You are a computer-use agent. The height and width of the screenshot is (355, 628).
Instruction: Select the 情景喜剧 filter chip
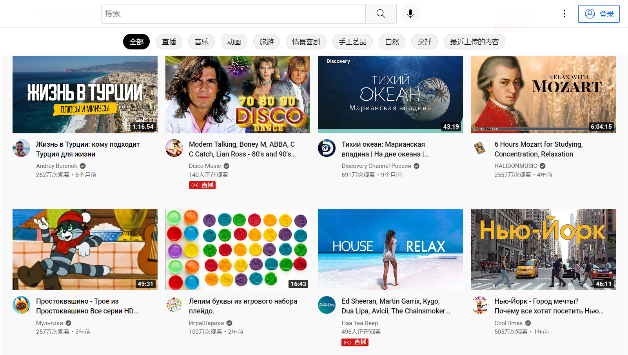(x=306, y=42)
